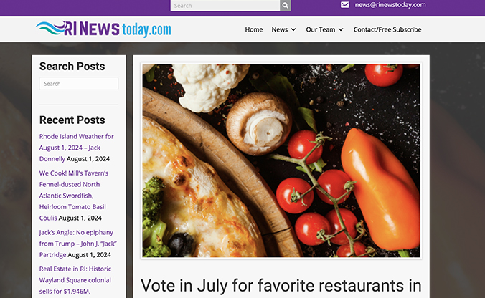The width and height of the screenshot is (485, 298).
Task: Click news@rinewstoday.com email link
Action: click(390, 4)
